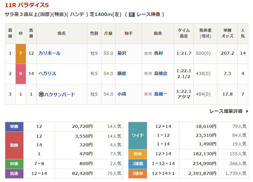This screenshot has width=253, height=182.
Task: Click the circled 地 icon beside ハクサンバード
Action: [x=41, y=94]
